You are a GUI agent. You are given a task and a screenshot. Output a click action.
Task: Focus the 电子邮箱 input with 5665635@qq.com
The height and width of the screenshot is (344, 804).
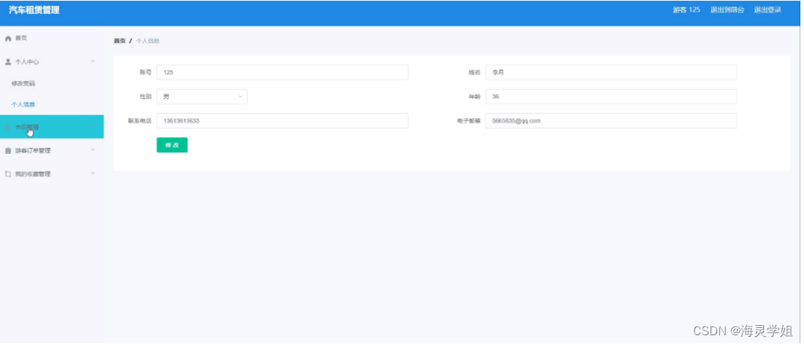(611, 121)
